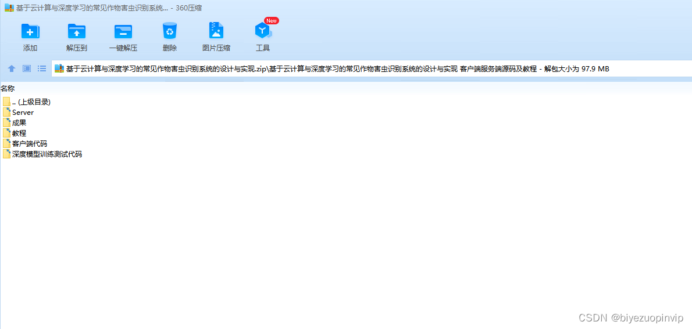Screen dimensions: 692x329
Task: Click the 名称 column header
Action: pyautogui.click(x=8, y=89)
